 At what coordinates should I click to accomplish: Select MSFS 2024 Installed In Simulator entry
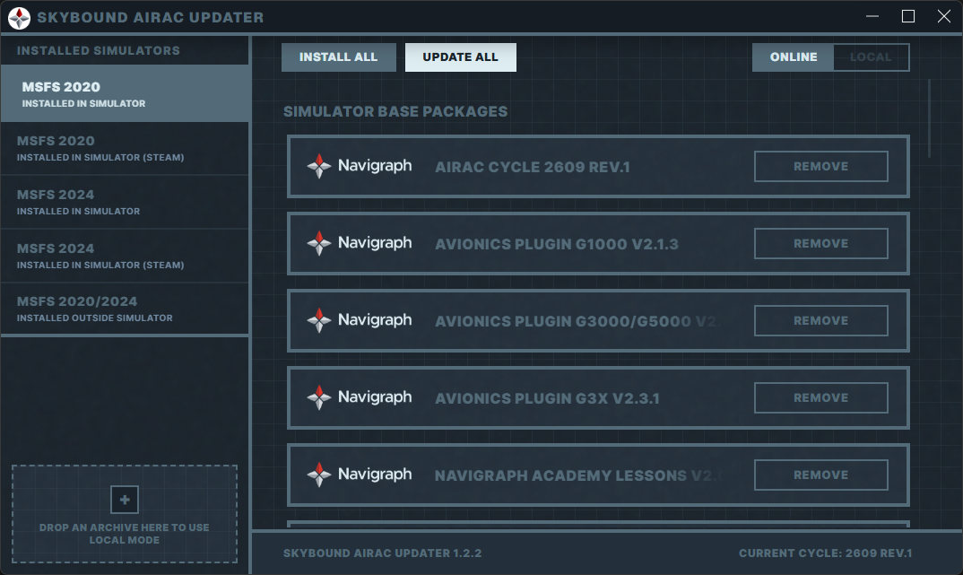click(x=125, y=202)
